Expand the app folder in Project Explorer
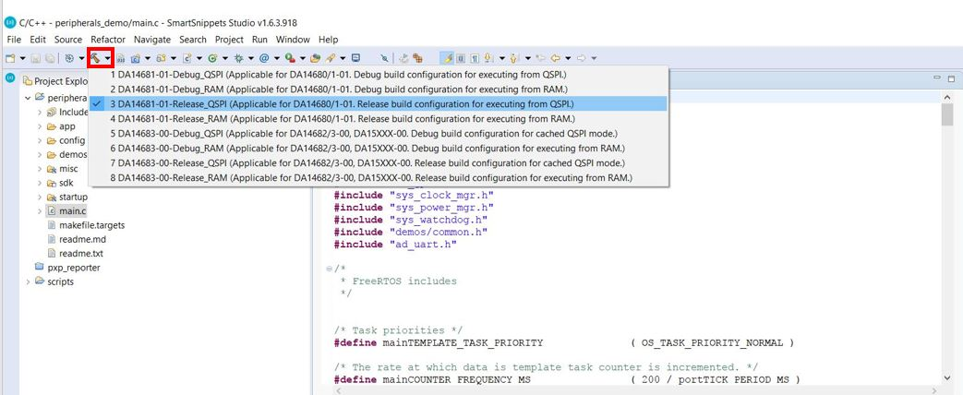The image size is (963, 395). point(40,126)
